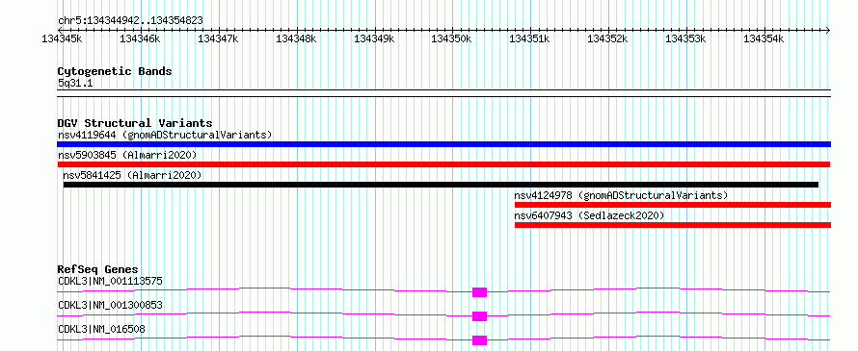Click the chr5:134344942..134354823 coordinates label
The height and width of the screenshot is (351, 858).
pyautogui.click(x=130, y=21)
